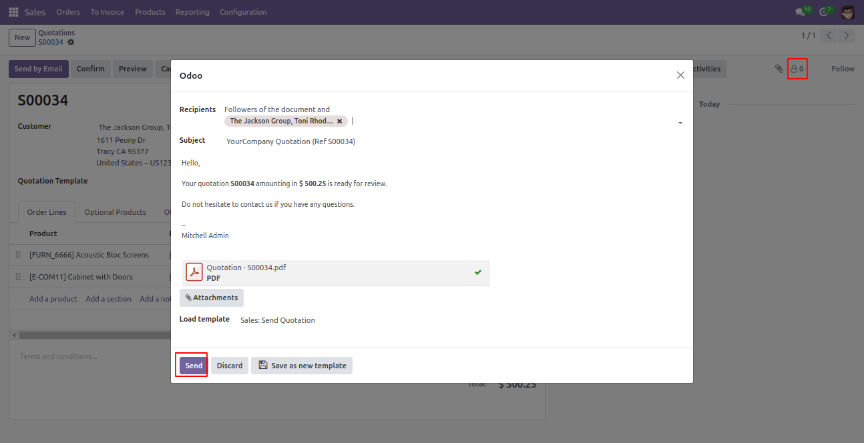The image size is (864, 443).
Task: Open the Reporting menu
Action: [x=192, y=12]
